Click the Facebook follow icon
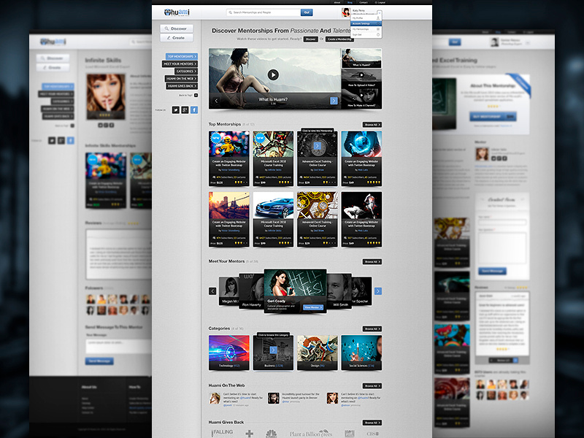Viewport: 584px width, 438px height. click(194, 109)
